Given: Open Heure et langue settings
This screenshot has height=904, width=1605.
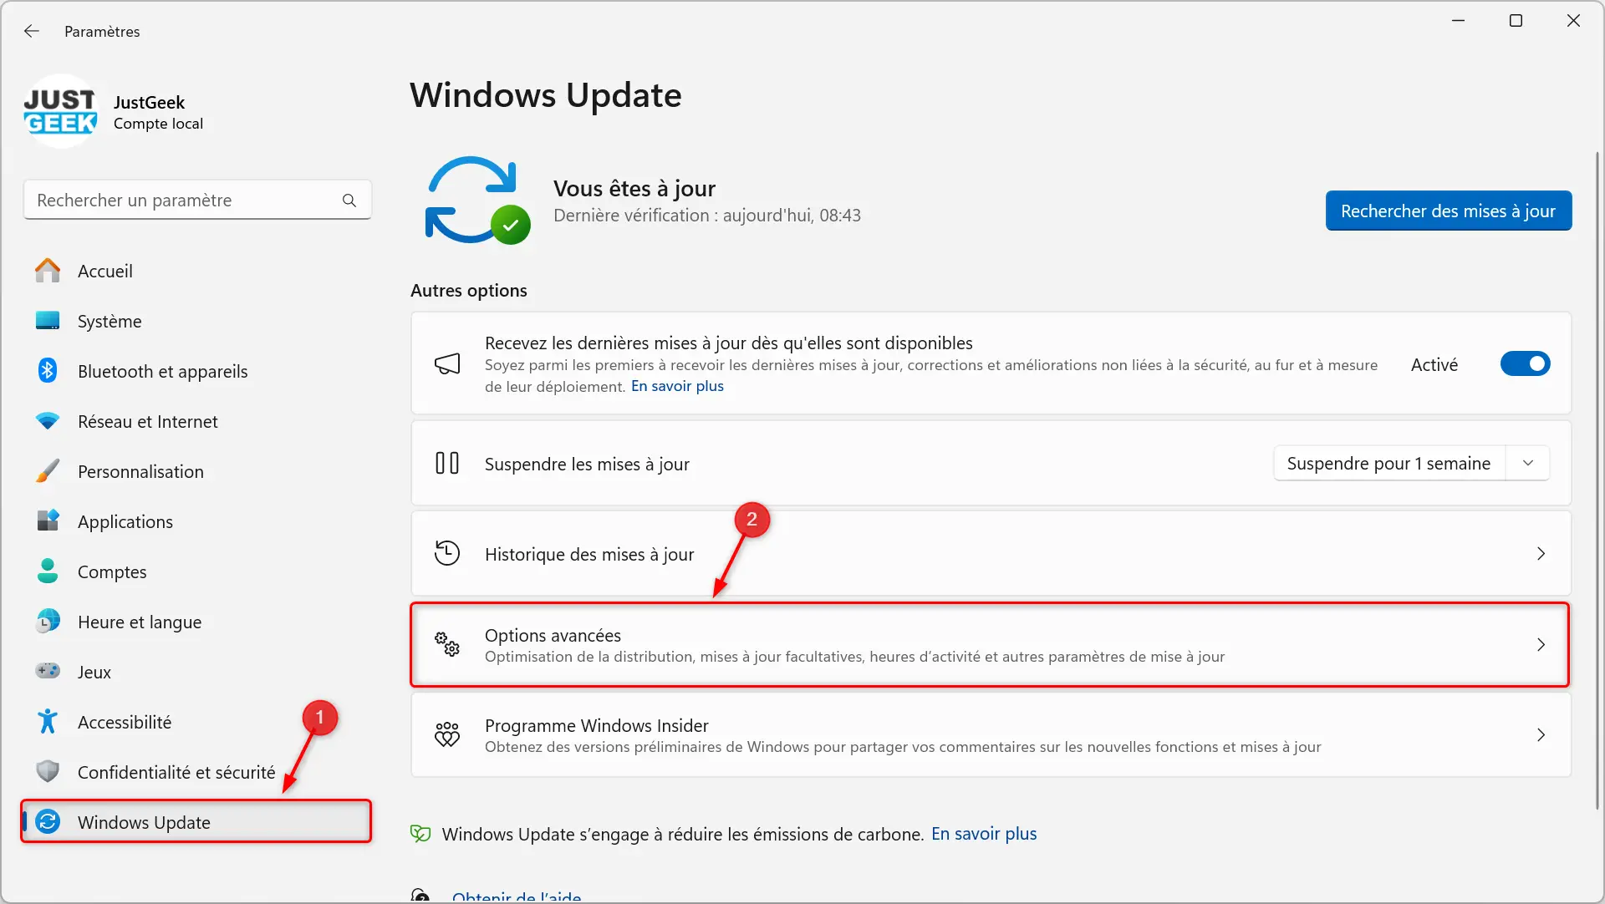Looking at the screenshot, I should coord(197,622).
